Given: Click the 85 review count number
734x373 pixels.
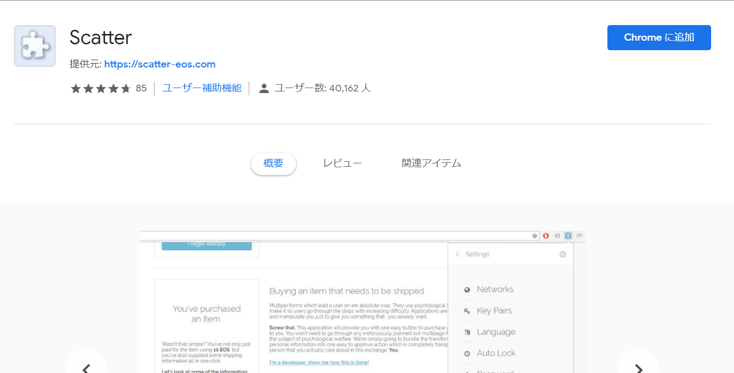Looking at the screenshot, I should 141,88.
